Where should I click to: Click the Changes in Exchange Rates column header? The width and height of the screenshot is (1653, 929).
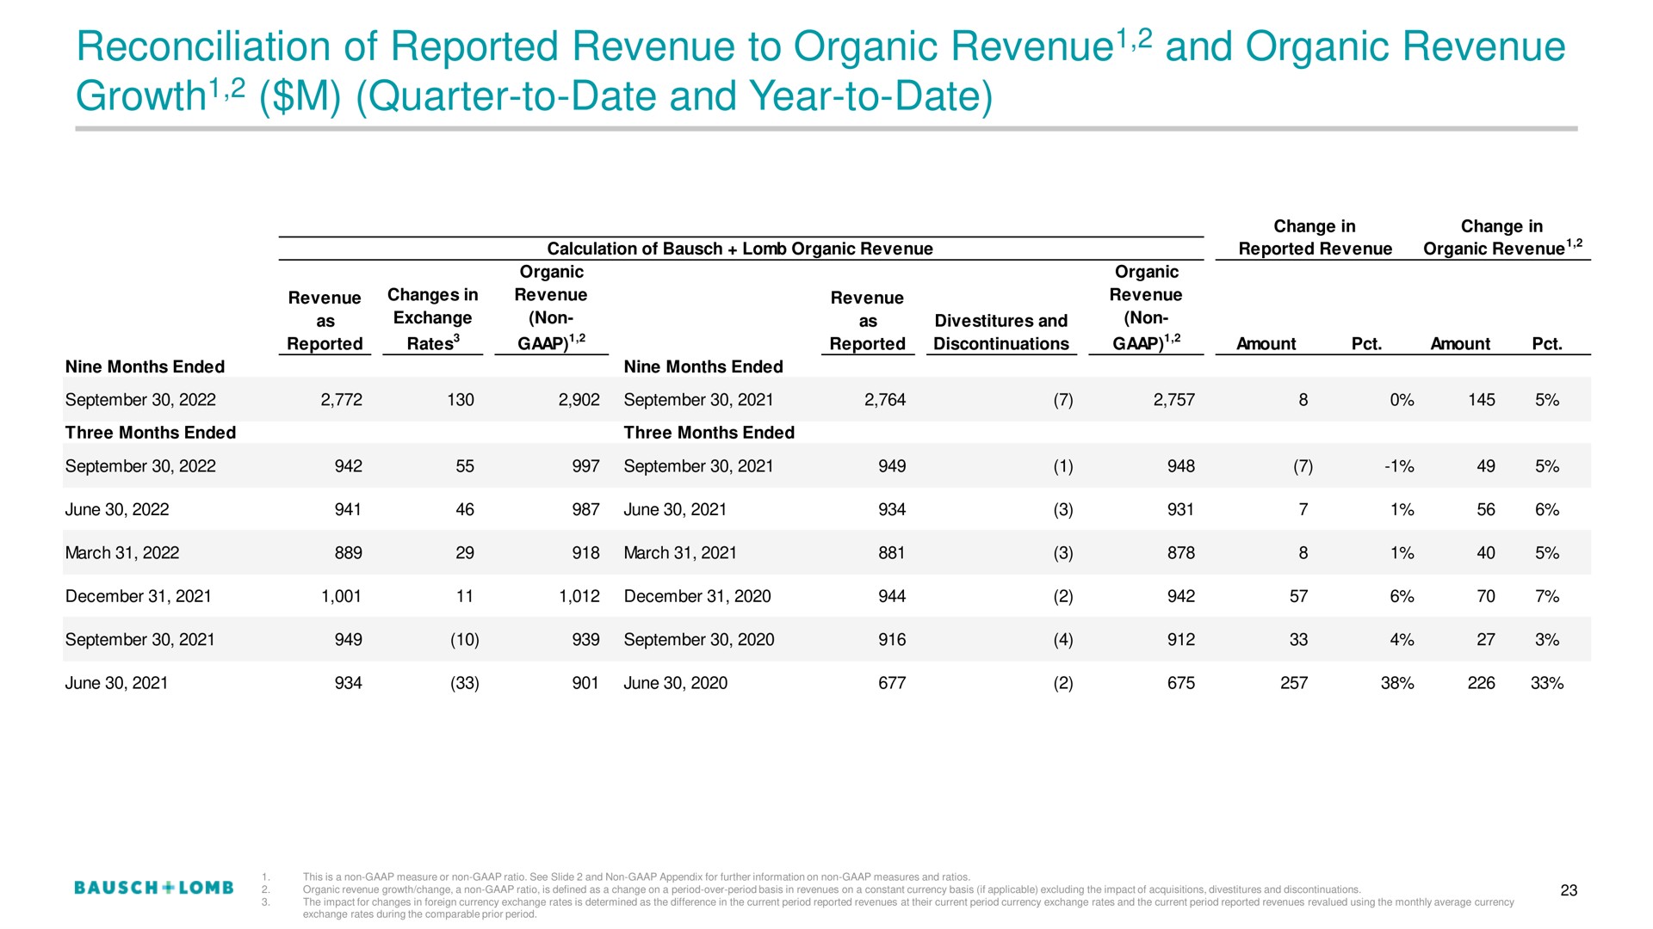(x=432, y=319)
